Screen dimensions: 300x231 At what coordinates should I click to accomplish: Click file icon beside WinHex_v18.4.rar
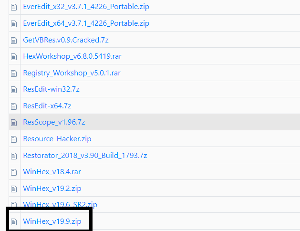coord(14,172)
